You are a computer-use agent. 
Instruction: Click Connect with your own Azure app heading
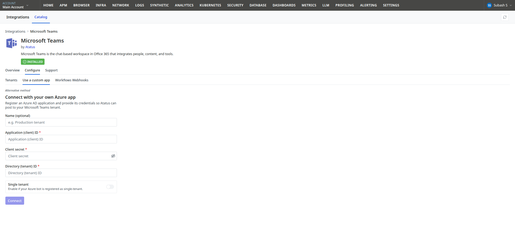(x=41, y=97)
